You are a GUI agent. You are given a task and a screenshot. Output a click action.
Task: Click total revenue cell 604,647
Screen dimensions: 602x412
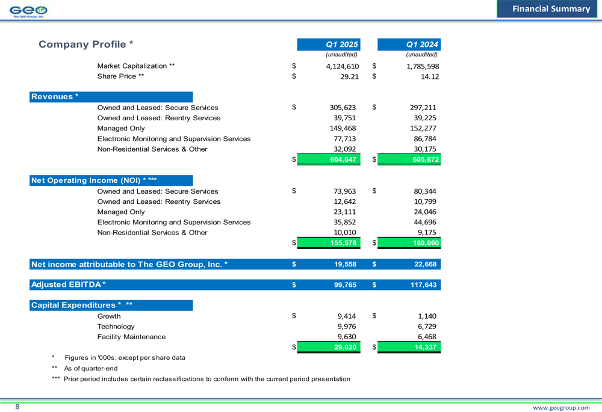329,159
